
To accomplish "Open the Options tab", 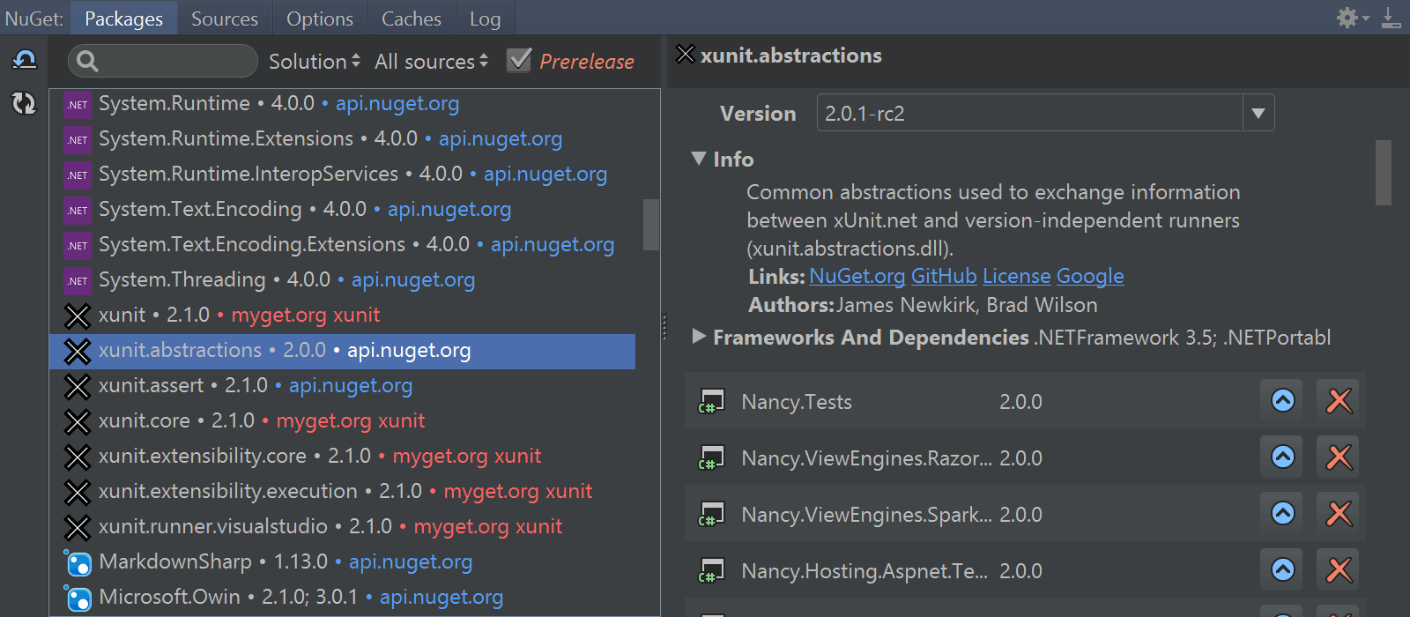I will tap(320, 18).
